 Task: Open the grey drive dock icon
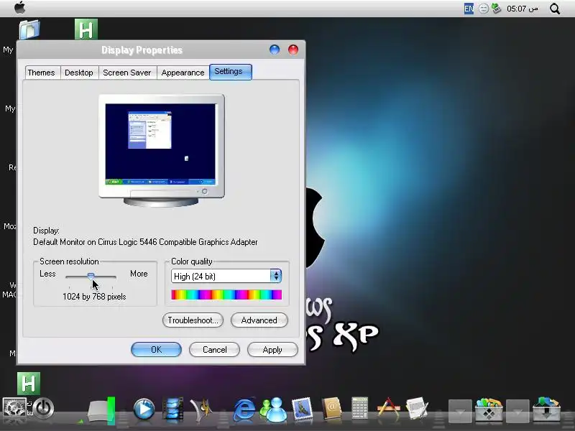tap(102, 409)
